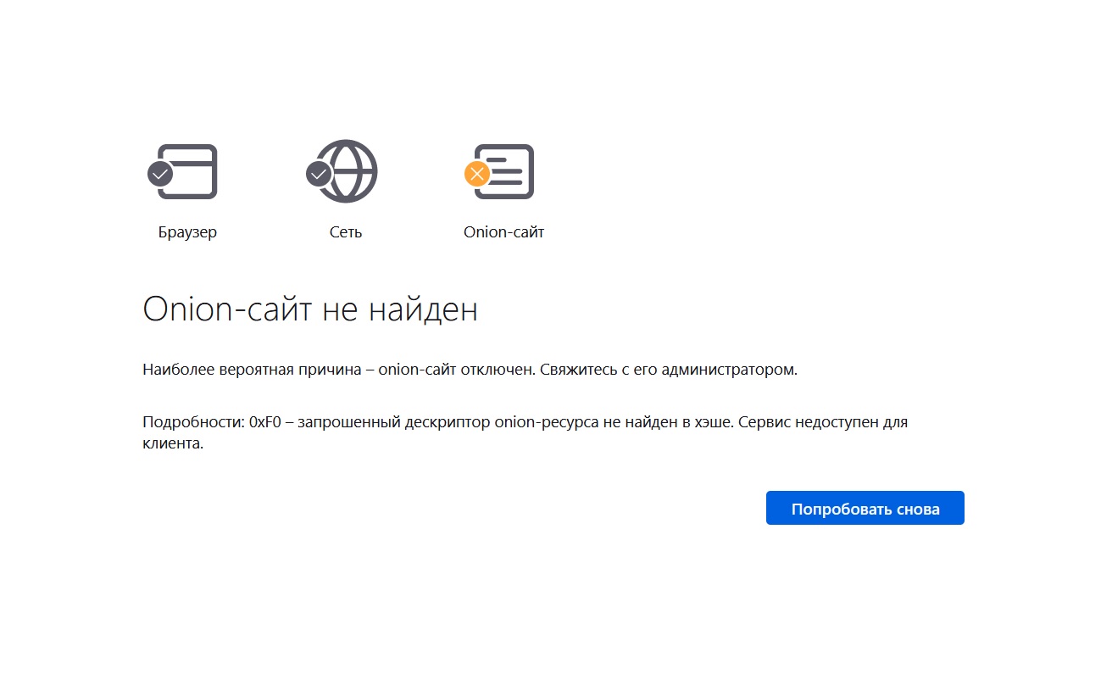1101x674 pixels.
Task: Select the Onion-сайт label under icon
Action: click(503, 232)
